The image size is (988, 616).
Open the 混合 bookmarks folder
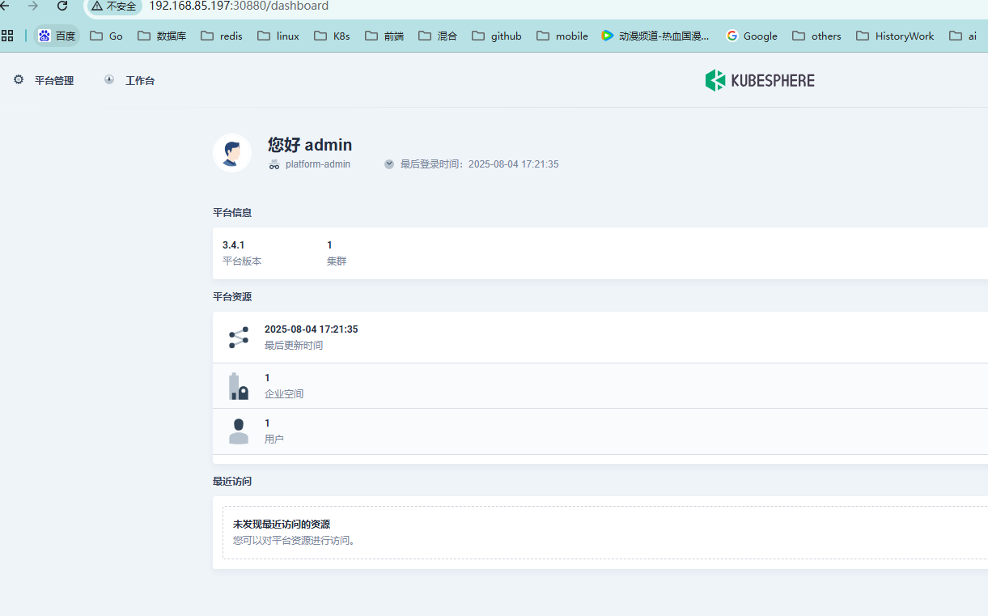[438, 36]
